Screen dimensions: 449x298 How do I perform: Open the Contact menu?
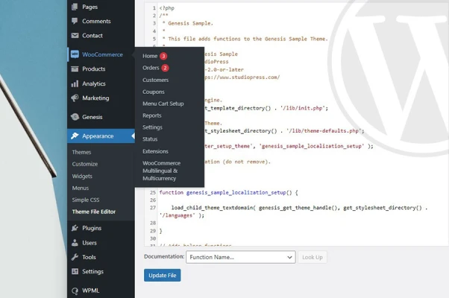pos(92,36)
